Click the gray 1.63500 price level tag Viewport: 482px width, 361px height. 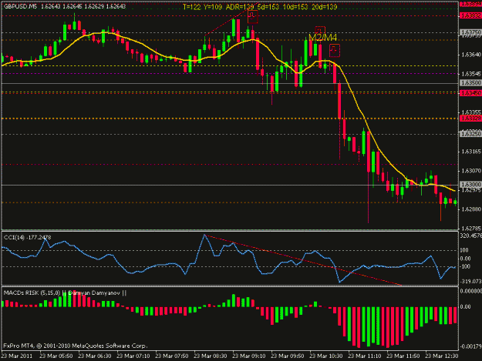(470, 83)
